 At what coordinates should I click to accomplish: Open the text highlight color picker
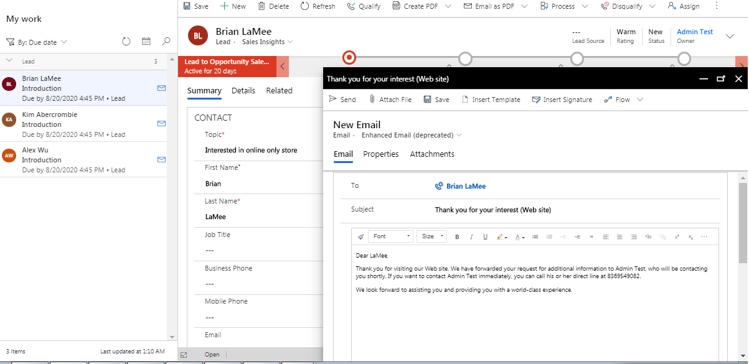point(502,236)
